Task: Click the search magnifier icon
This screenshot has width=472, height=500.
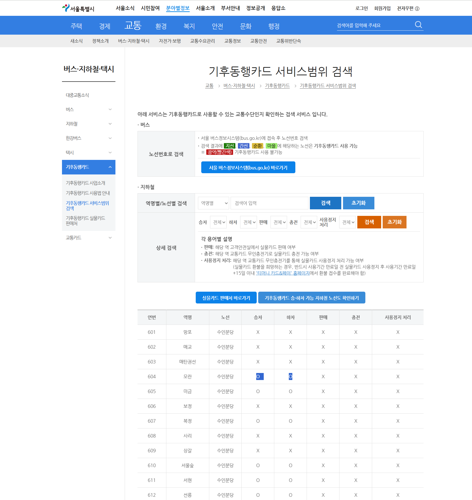Action: pyautogui.click(x=418, y=25)
